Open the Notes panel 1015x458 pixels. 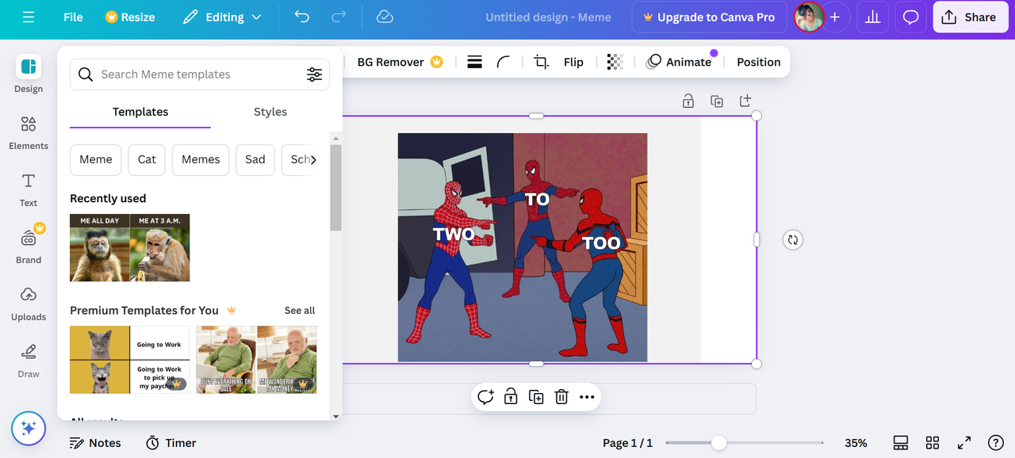(x=95, y=443)
